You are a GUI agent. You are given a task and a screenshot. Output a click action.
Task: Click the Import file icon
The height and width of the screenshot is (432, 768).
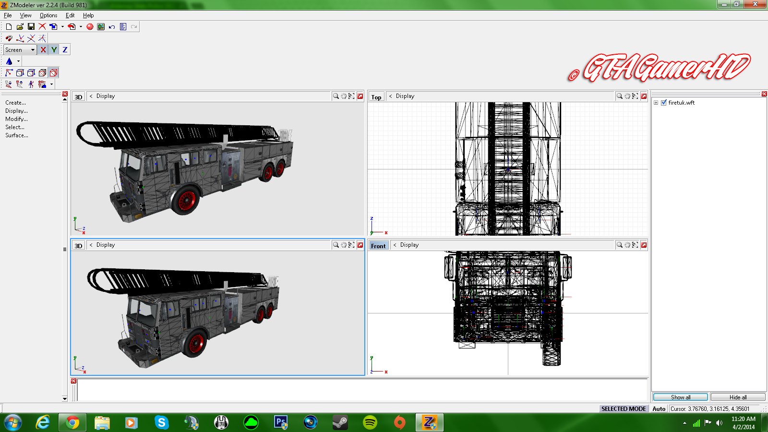[x=53, y=27]
